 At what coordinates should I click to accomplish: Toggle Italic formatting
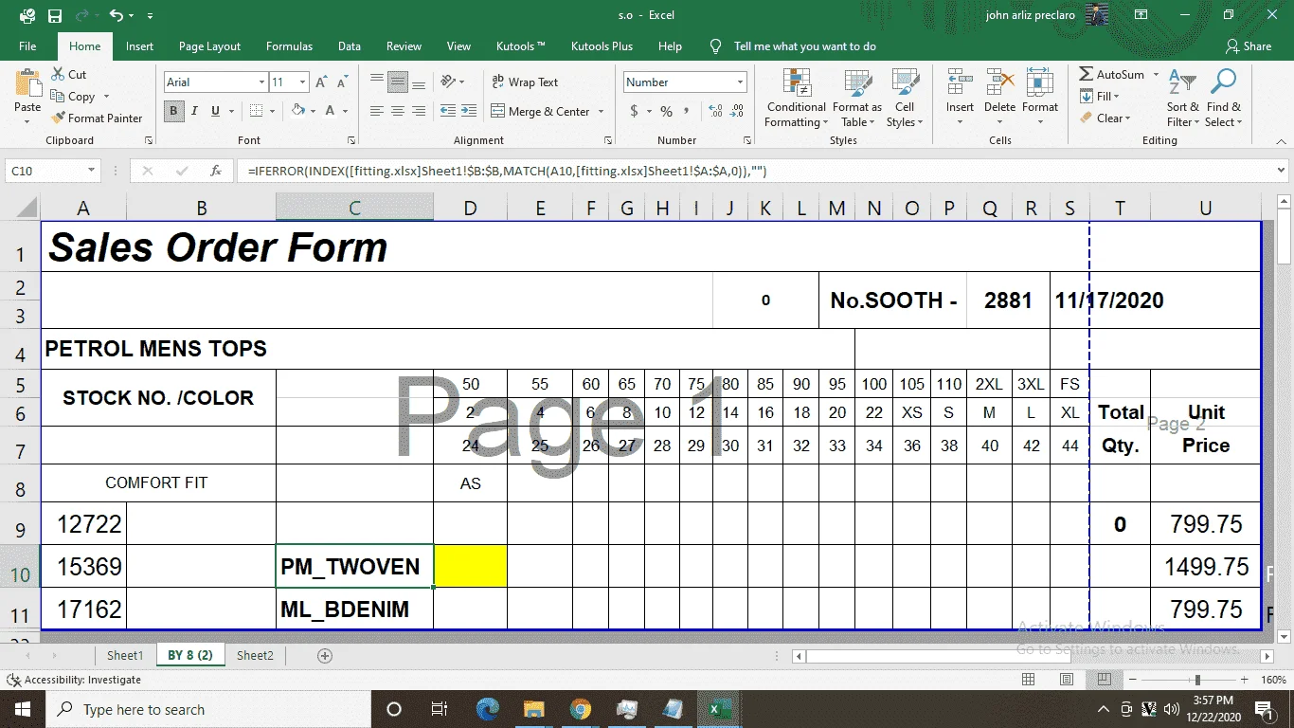[194, 111]
